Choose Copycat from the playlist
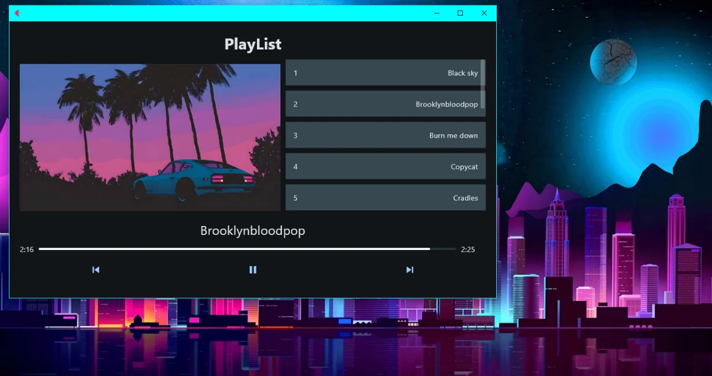 click(385, 166)
